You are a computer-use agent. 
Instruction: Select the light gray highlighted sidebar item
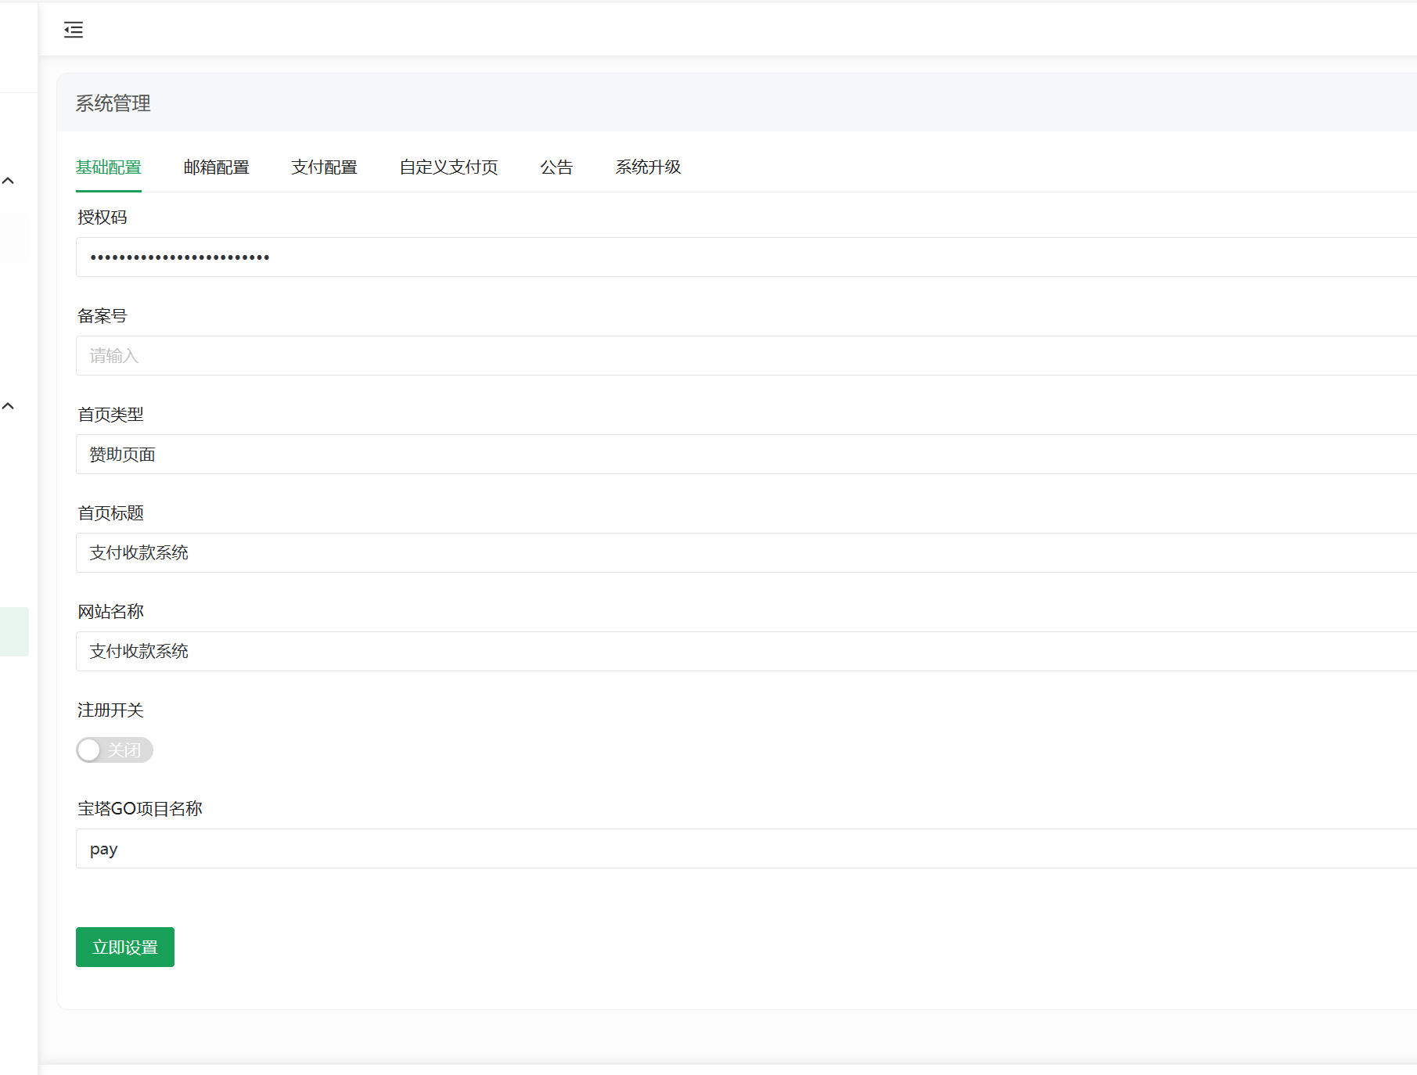pyautogui.click(x=14, y=238)
